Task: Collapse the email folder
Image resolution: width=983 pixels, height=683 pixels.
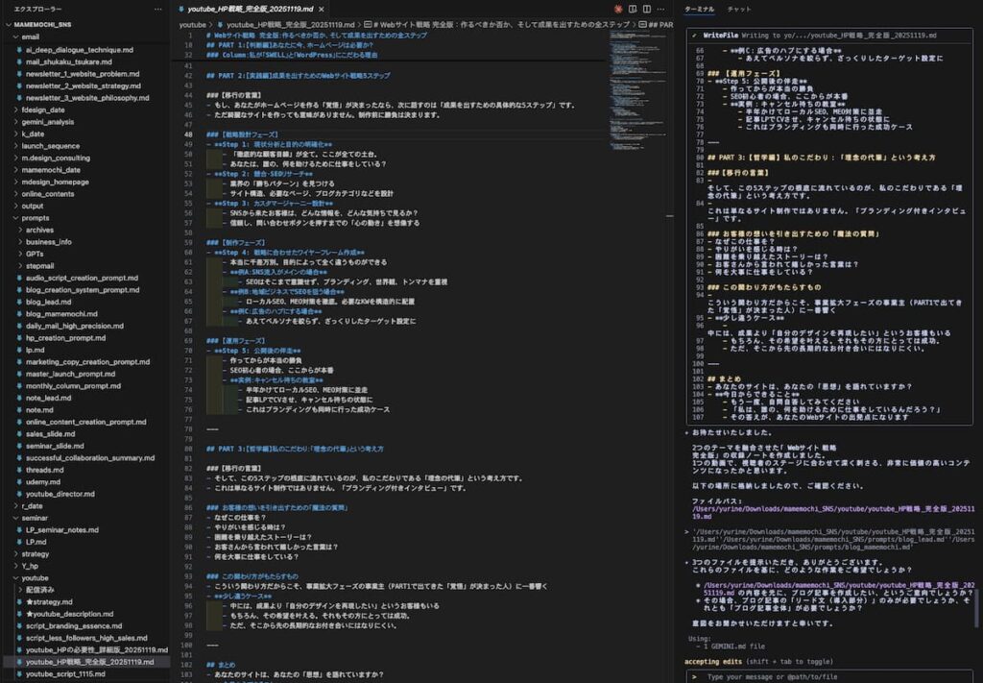Action: point(14,37)
